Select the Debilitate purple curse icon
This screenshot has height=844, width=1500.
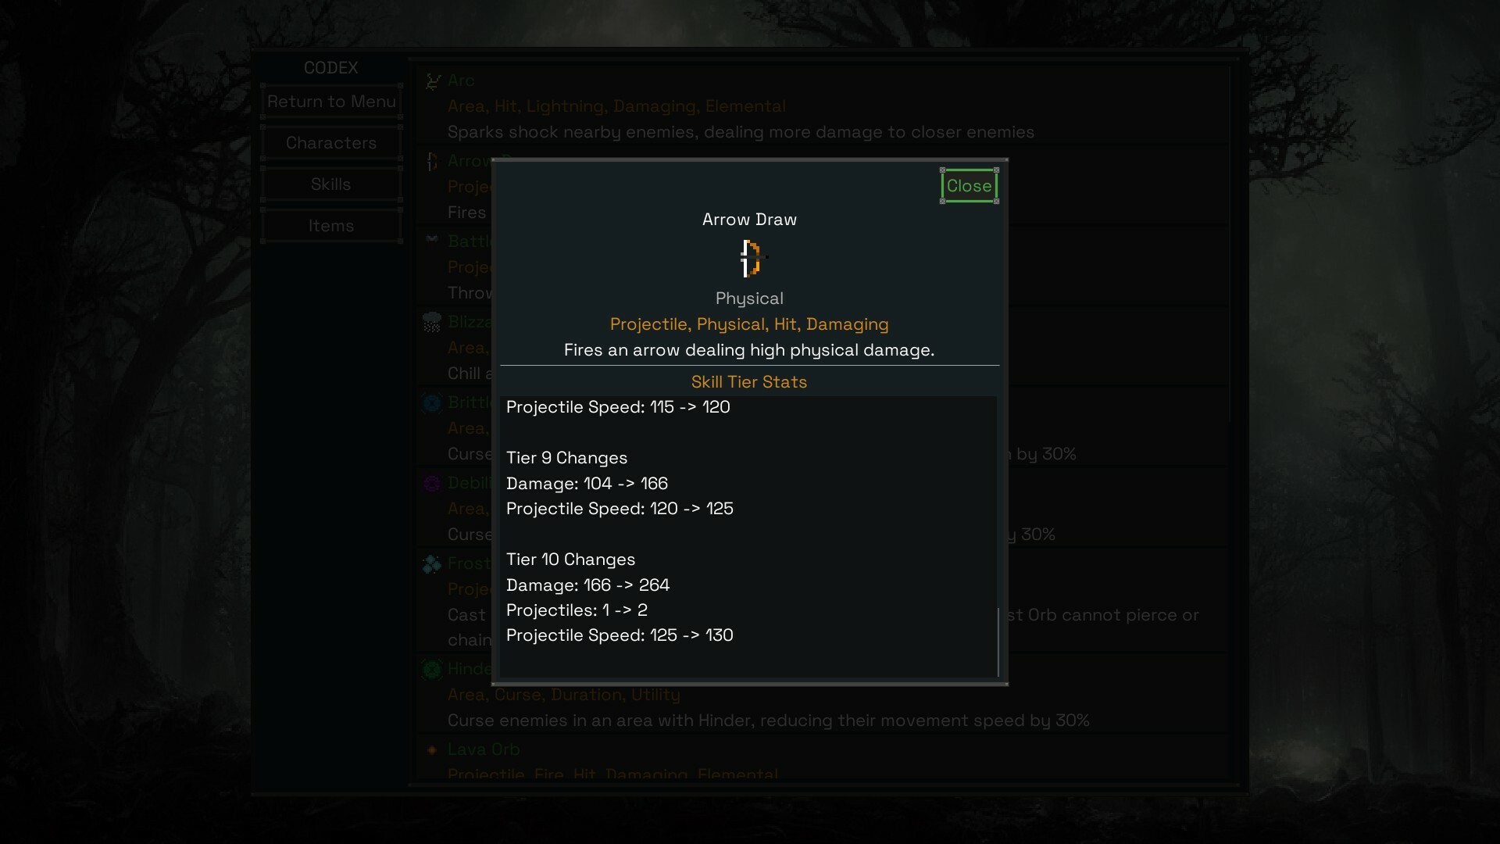(x=432, y=483)
